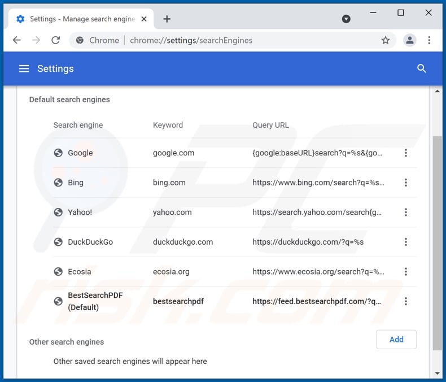The image size is (446, 382).
Task: Click the scrollbar up arrow
Action: point(437,91)
